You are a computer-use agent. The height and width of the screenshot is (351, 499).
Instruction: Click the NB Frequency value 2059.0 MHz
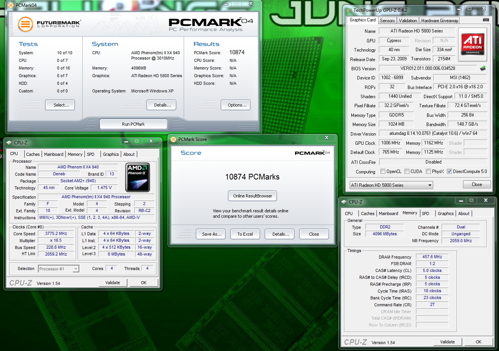[x=461, y=241]
